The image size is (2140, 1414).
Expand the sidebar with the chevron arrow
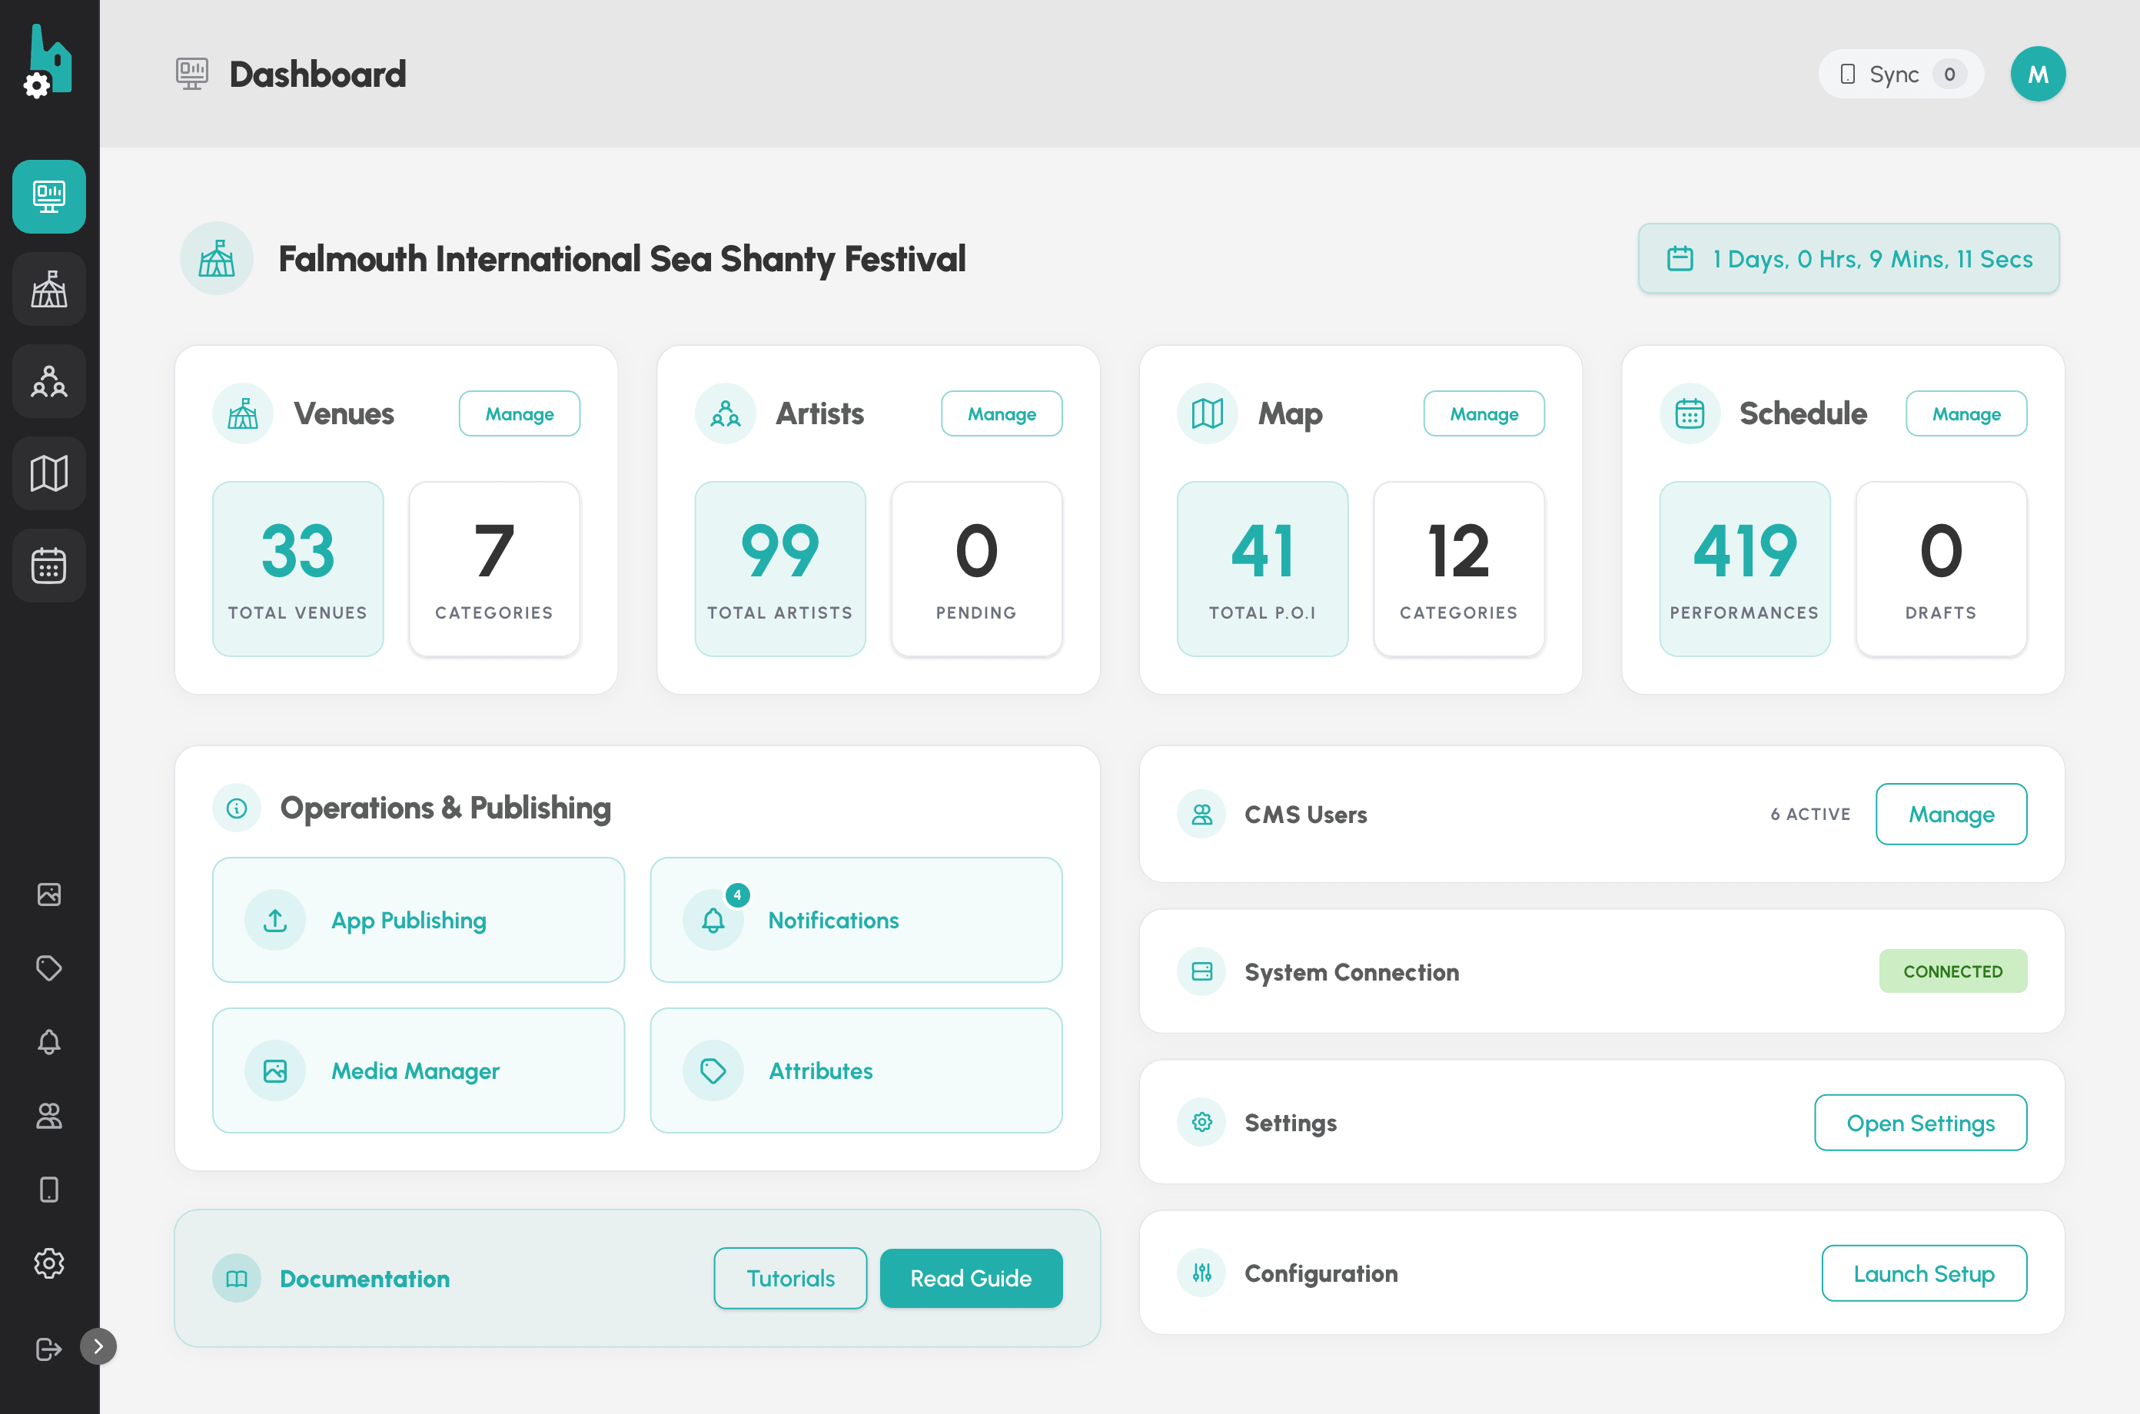98,1346
